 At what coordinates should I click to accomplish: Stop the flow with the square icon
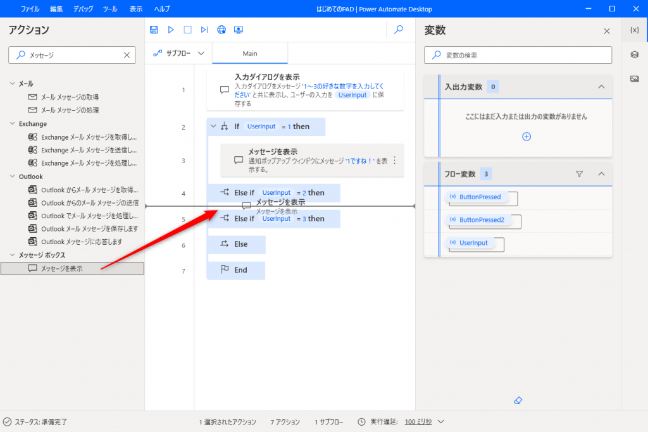click(187, 30)
